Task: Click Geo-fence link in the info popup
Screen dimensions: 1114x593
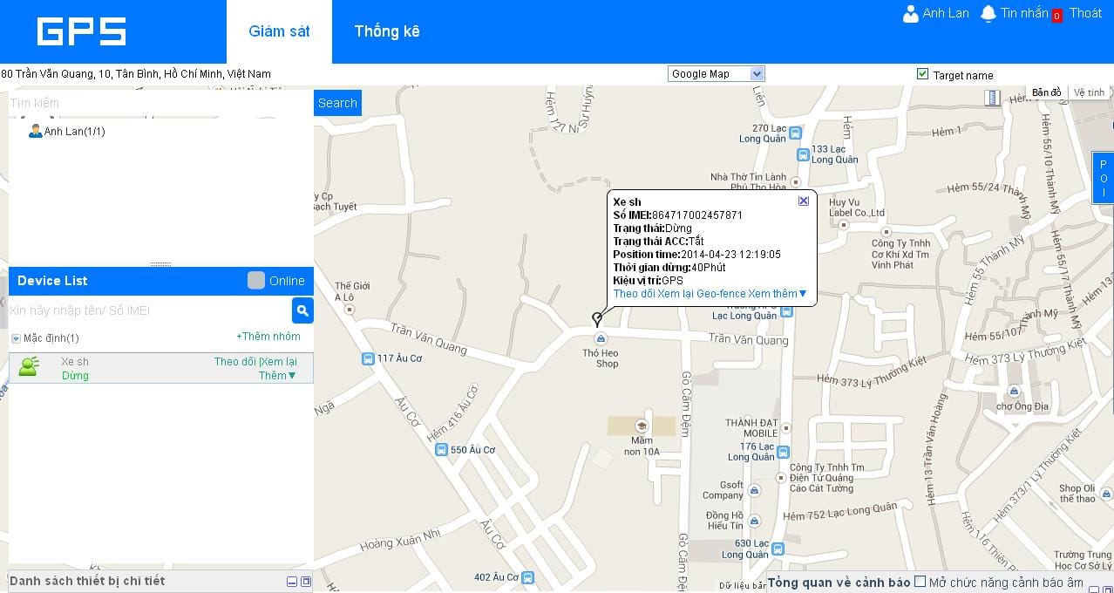Action: pos(721,294)
